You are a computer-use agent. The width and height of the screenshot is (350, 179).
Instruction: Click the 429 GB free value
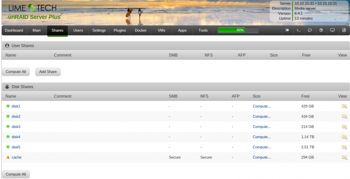tap(307, 106)
